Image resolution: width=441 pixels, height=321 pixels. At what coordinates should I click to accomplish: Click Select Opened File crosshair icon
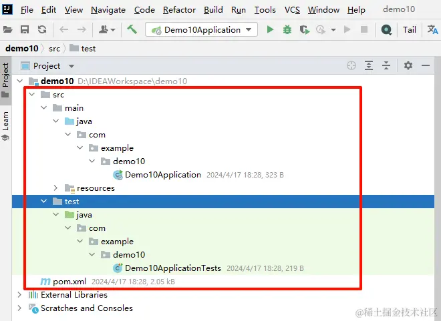coord(351,65)
